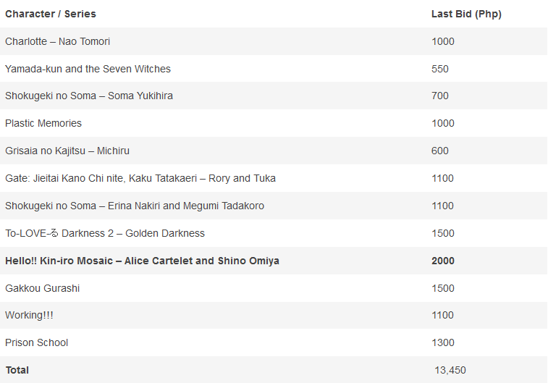
Task: Click the bold 2000 bid value
Action: coord(443,261)
